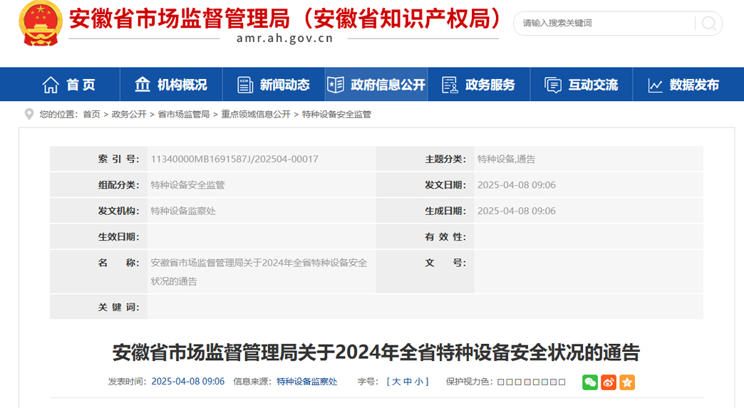
Task: Open the 互动交流 navigation tab
Action: pos(582,85)
